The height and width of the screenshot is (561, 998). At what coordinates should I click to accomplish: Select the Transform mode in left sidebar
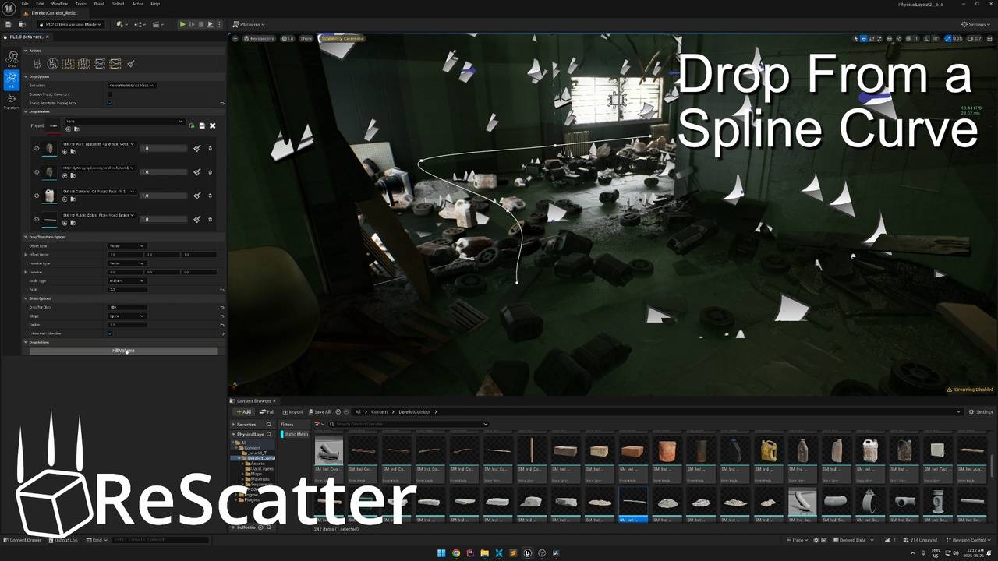click(x=11, y=101)
